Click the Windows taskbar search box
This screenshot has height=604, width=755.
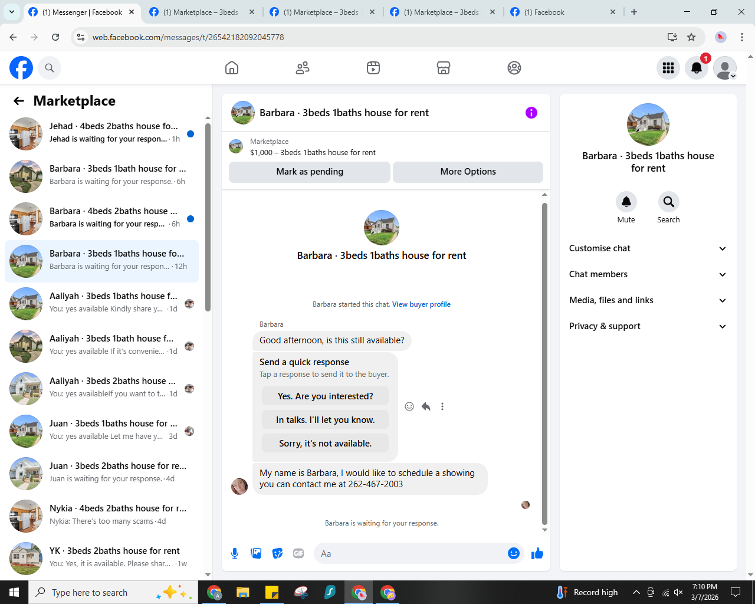pos(114,592)
